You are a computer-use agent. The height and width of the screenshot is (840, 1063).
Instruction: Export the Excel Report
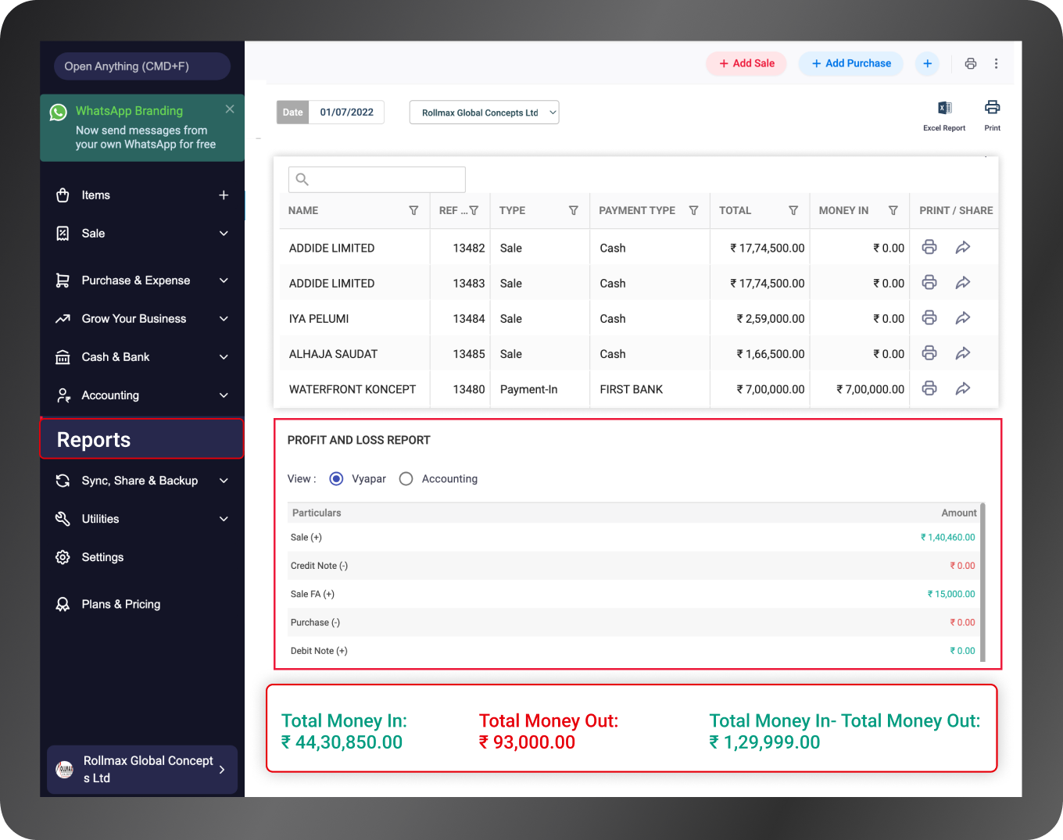click(x=944, y=115)
